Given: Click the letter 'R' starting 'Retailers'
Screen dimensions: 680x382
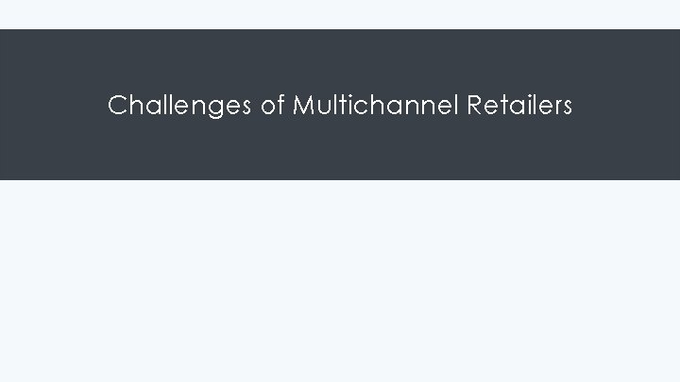Looking at the screenshot, I should [474, 105].
